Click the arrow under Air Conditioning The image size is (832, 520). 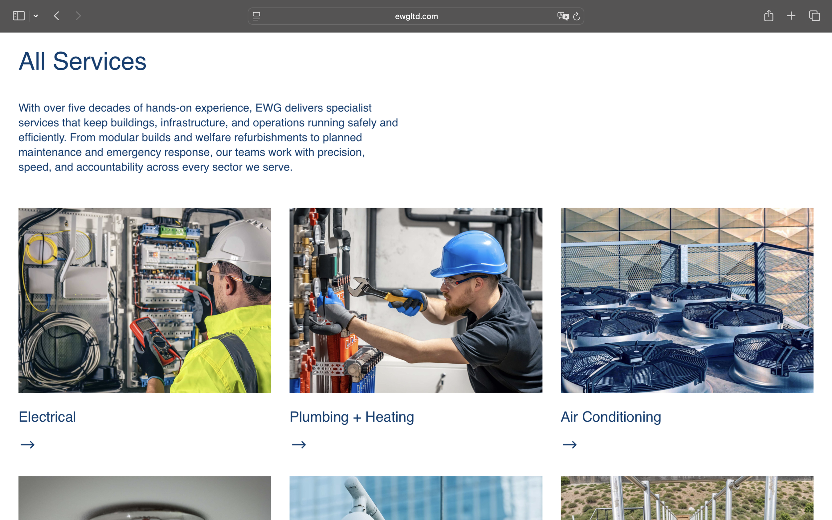569,445
